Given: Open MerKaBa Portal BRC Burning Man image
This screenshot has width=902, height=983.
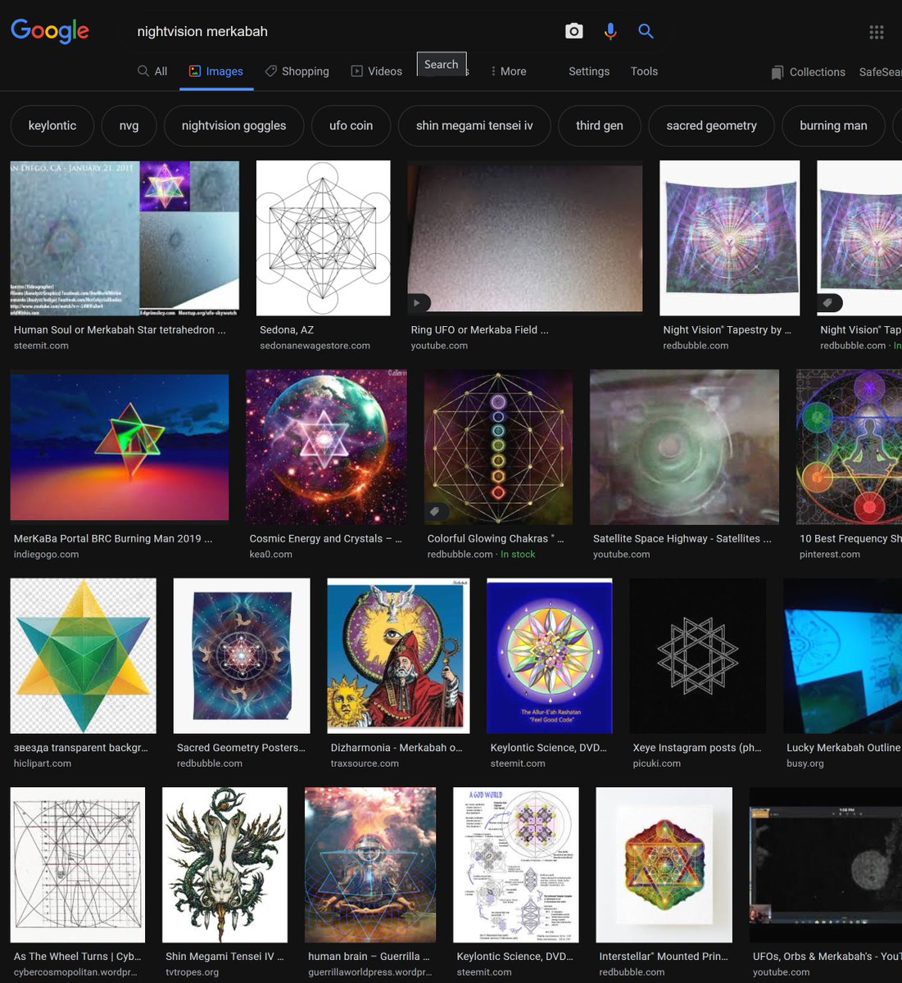Looking at the screenshot, I should click(120, 446).
